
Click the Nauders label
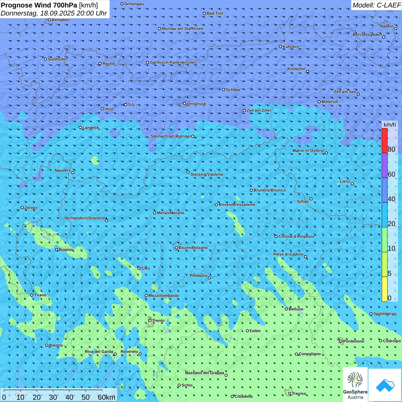point(63,170)
